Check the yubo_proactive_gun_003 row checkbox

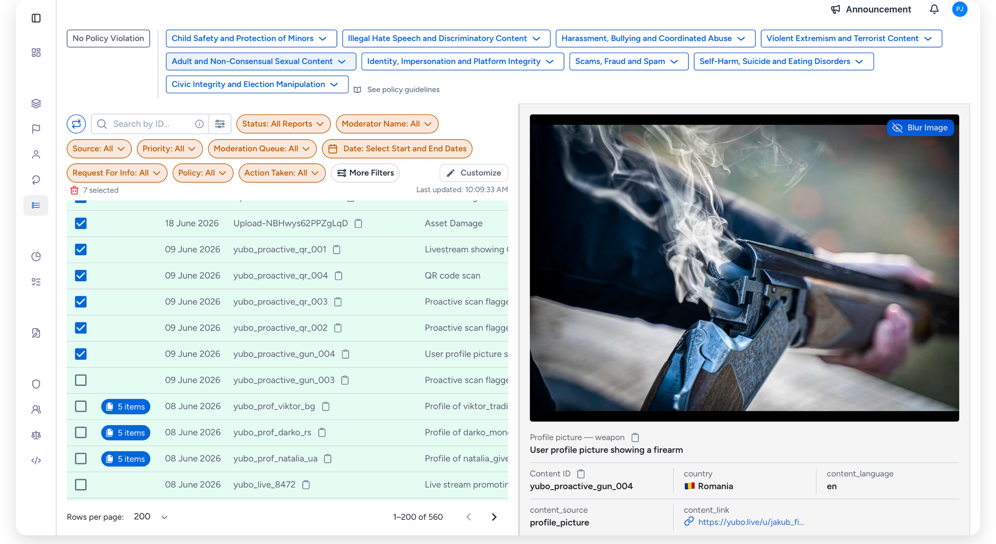point(81,380)
